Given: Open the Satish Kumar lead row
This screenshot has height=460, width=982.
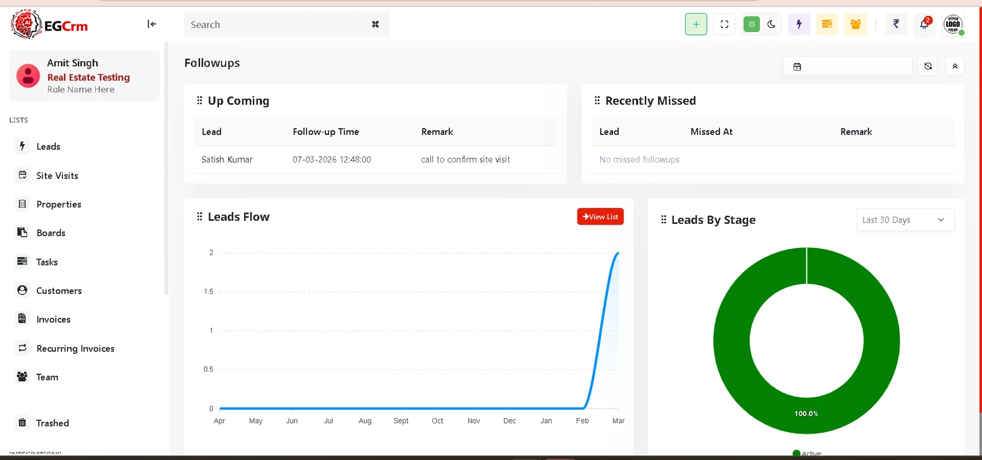Looking at the screenshot, I should 227,159.
